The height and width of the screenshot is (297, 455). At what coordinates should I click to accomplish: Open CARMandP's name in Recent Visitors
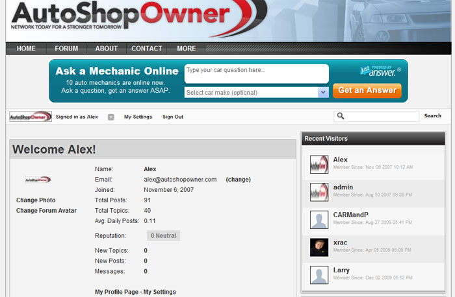click(350, 215)
